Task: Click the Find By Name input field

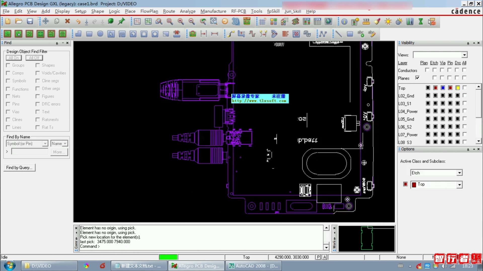Action: point(30,152)
